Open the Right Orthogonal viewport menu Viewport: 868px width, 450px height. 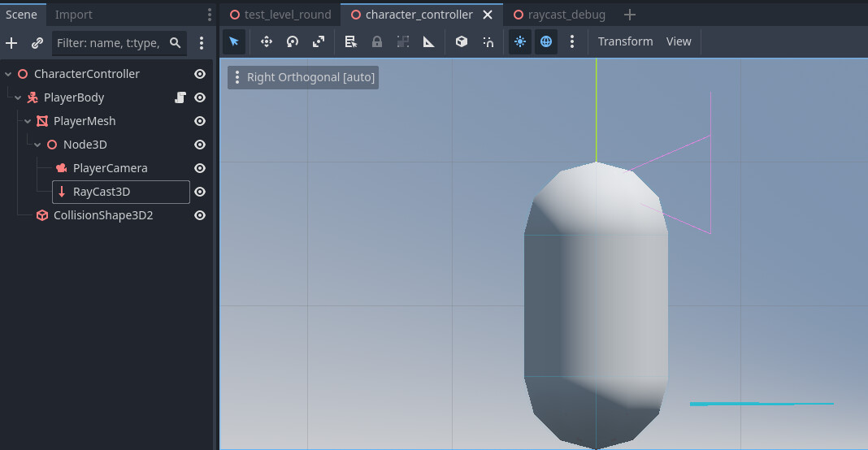coord(303,77)
